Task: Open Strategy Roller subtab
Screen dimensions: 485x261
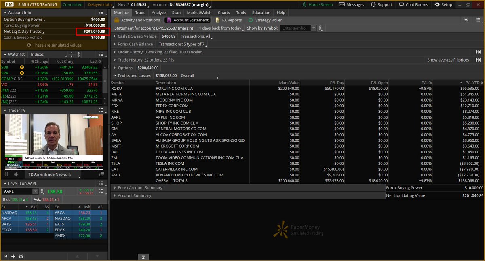Action: point(265,20)
